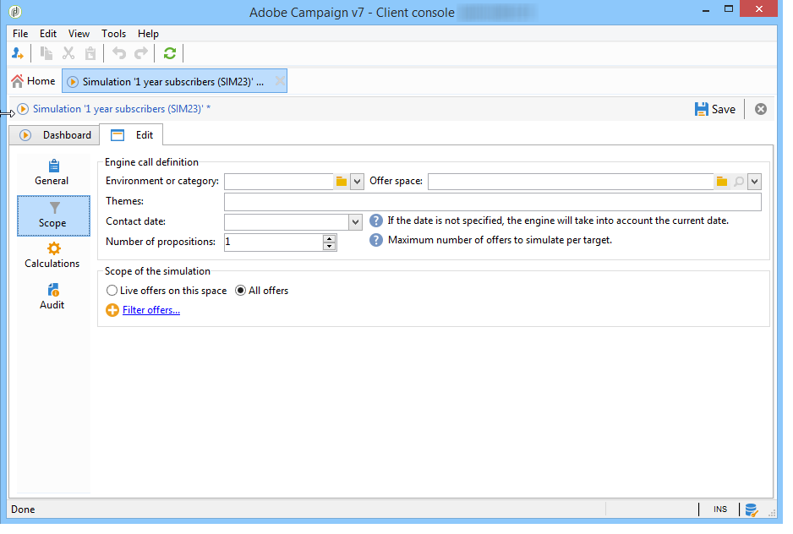Open the View menu
793x534 pixels.
coord(79,34)
